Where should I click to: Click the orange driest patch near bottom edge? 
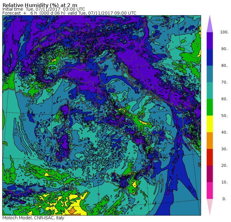[72, 210]
